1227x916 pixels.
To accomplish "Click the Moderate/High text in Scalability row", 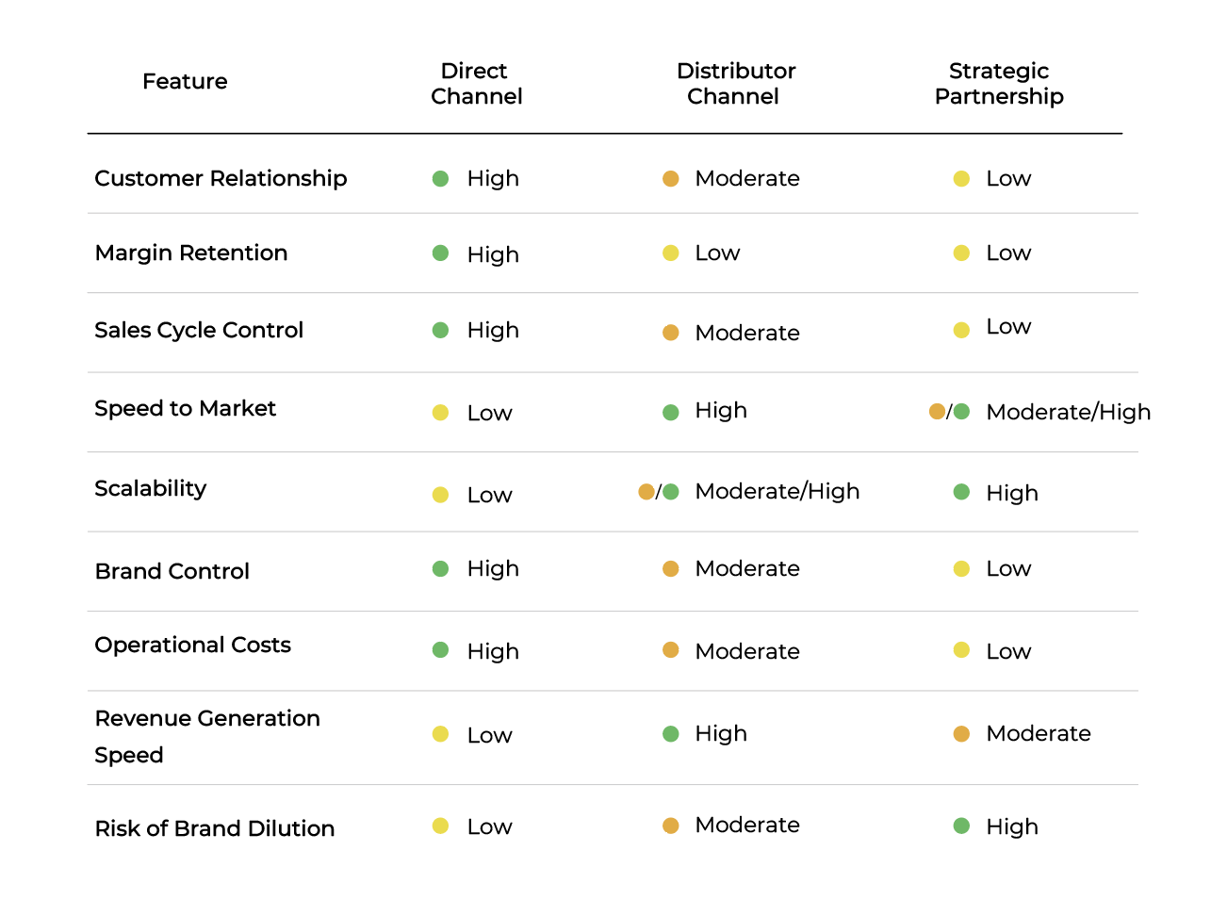I will coord(777,491).
